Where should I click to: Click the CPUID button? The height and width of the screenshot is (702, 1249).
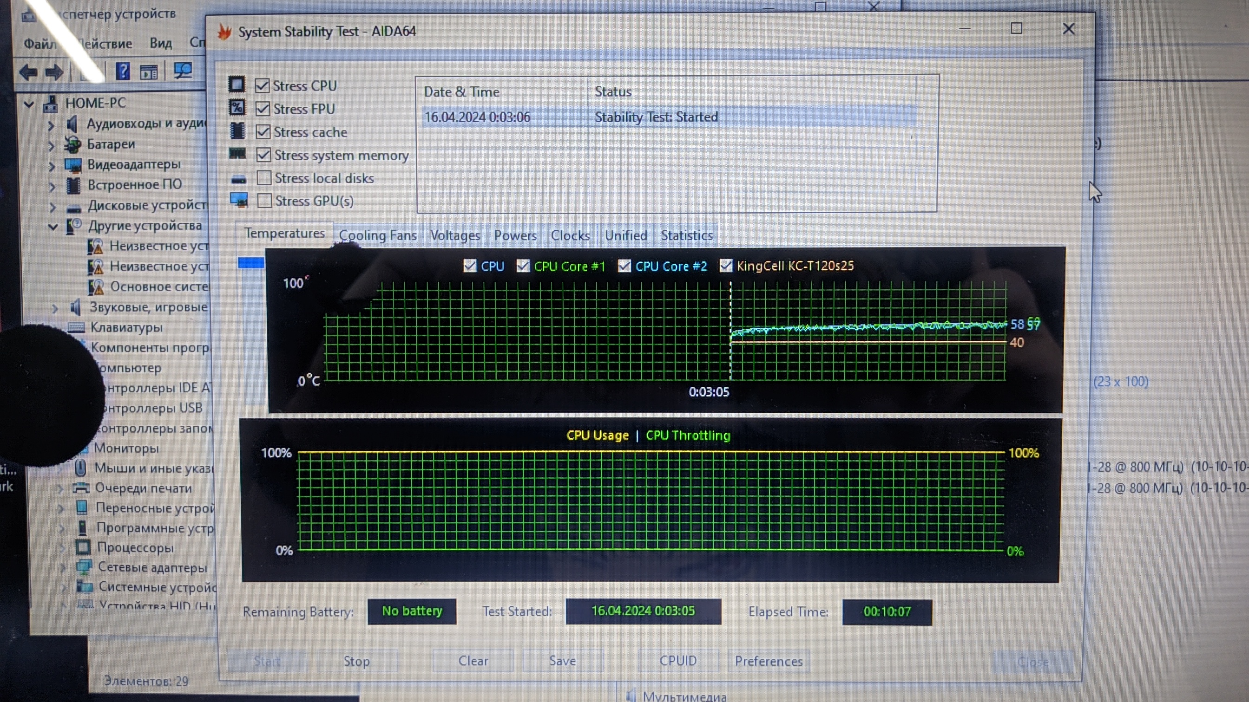click(678, 661)
